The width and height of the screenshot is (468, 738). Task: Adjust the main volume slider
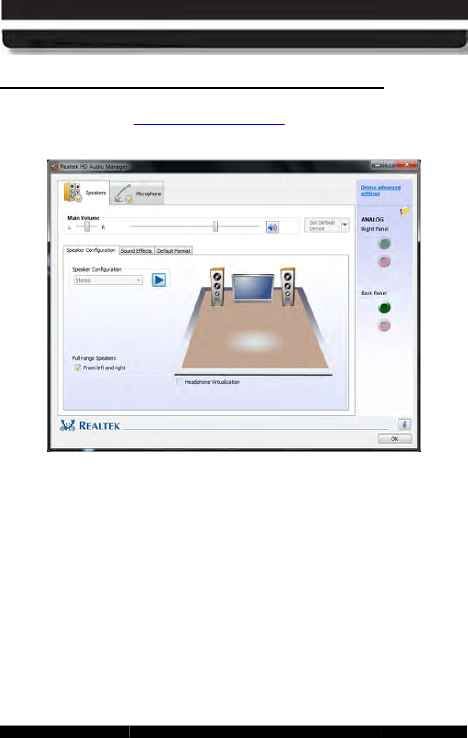(x=215, y=227)
